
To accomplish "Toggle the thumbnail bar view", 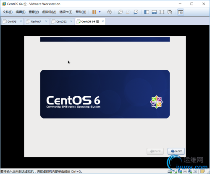I will tap(154, 12).
